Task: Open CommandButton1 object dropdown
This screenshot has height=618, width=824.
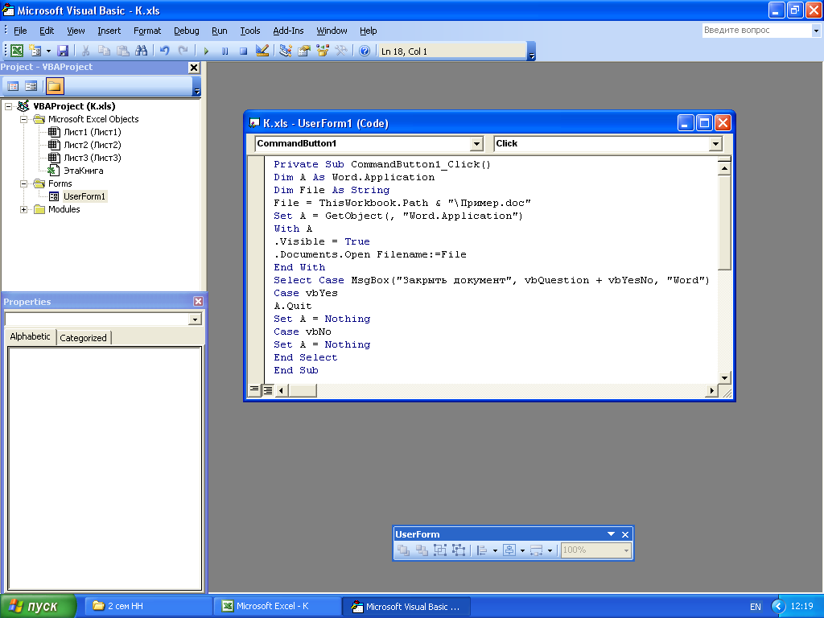Action: pyautogui.click(x=476, y=143)
